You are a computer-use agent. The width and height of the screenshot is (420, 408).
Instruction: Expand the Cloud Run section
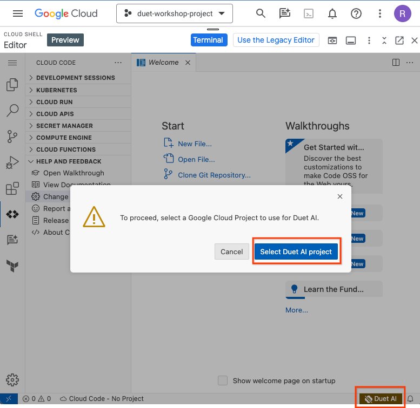tap(54, 102)
